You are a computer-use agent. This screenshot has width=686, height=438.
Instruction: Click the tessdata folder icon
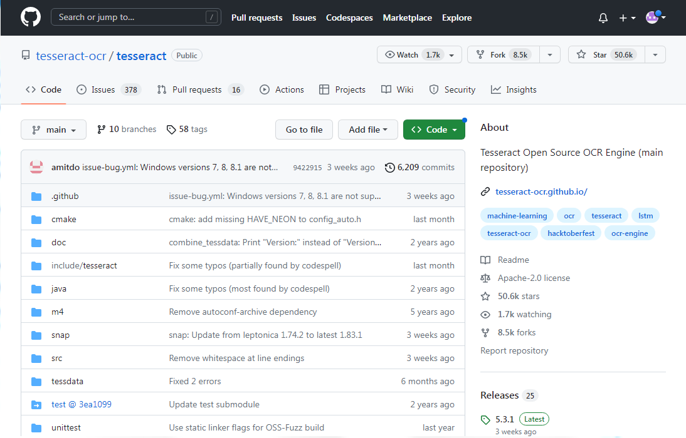coord(36,382)
